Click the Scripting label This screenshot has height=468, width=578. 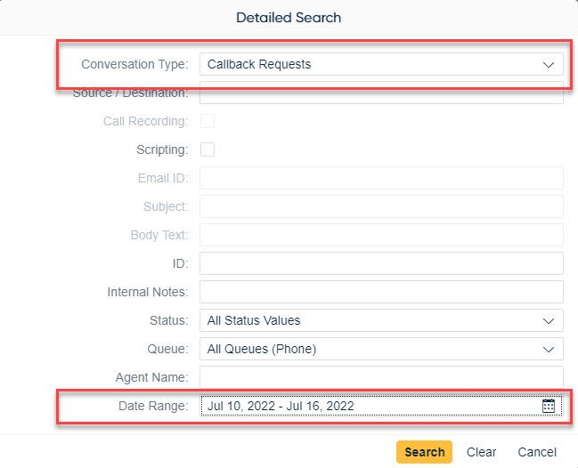click(162, 149)
